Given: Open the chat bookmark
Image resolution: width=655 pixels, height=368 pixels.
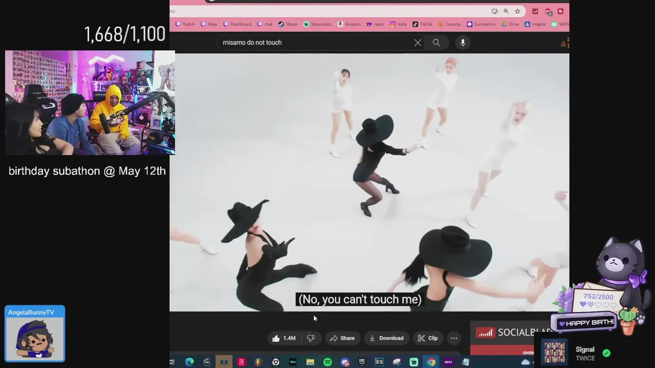Looking at the screenshot, I should click(265, 24).
